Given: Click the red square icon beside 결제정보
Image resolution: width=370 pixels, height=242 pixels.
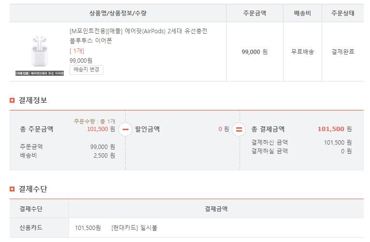Looking at the screenshot, I should [13, 100].
